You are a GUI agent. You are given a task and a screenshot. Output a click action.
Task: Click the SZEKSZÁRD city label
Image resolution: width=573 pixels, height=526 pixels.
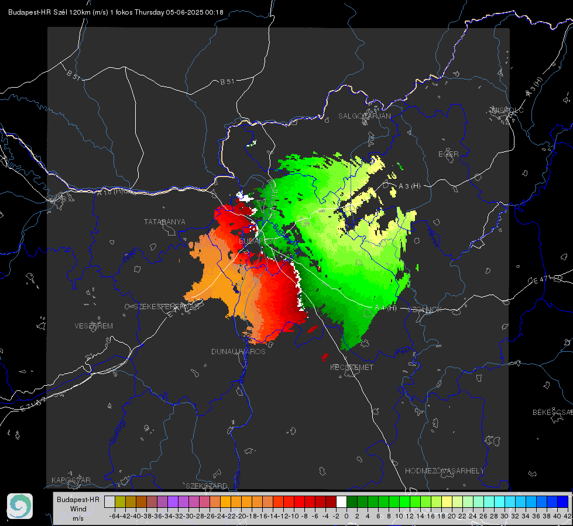207,486
